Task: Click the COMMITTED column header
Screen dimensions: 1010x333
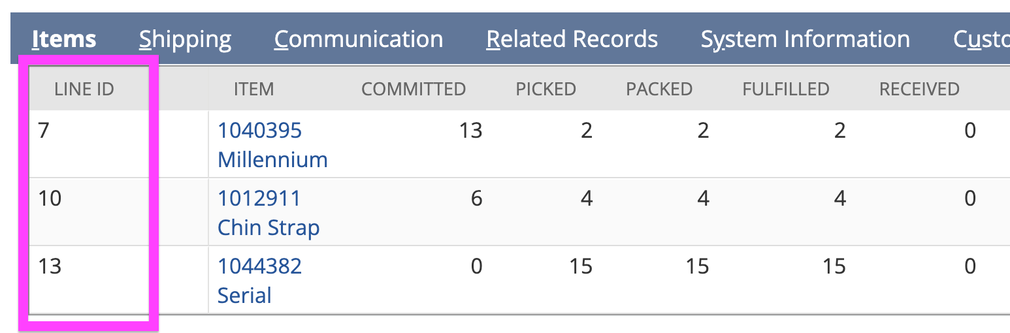Action: 414,89
